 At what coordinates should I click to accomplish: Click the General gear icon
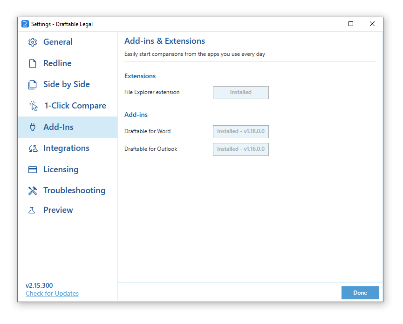click(33, 42)
